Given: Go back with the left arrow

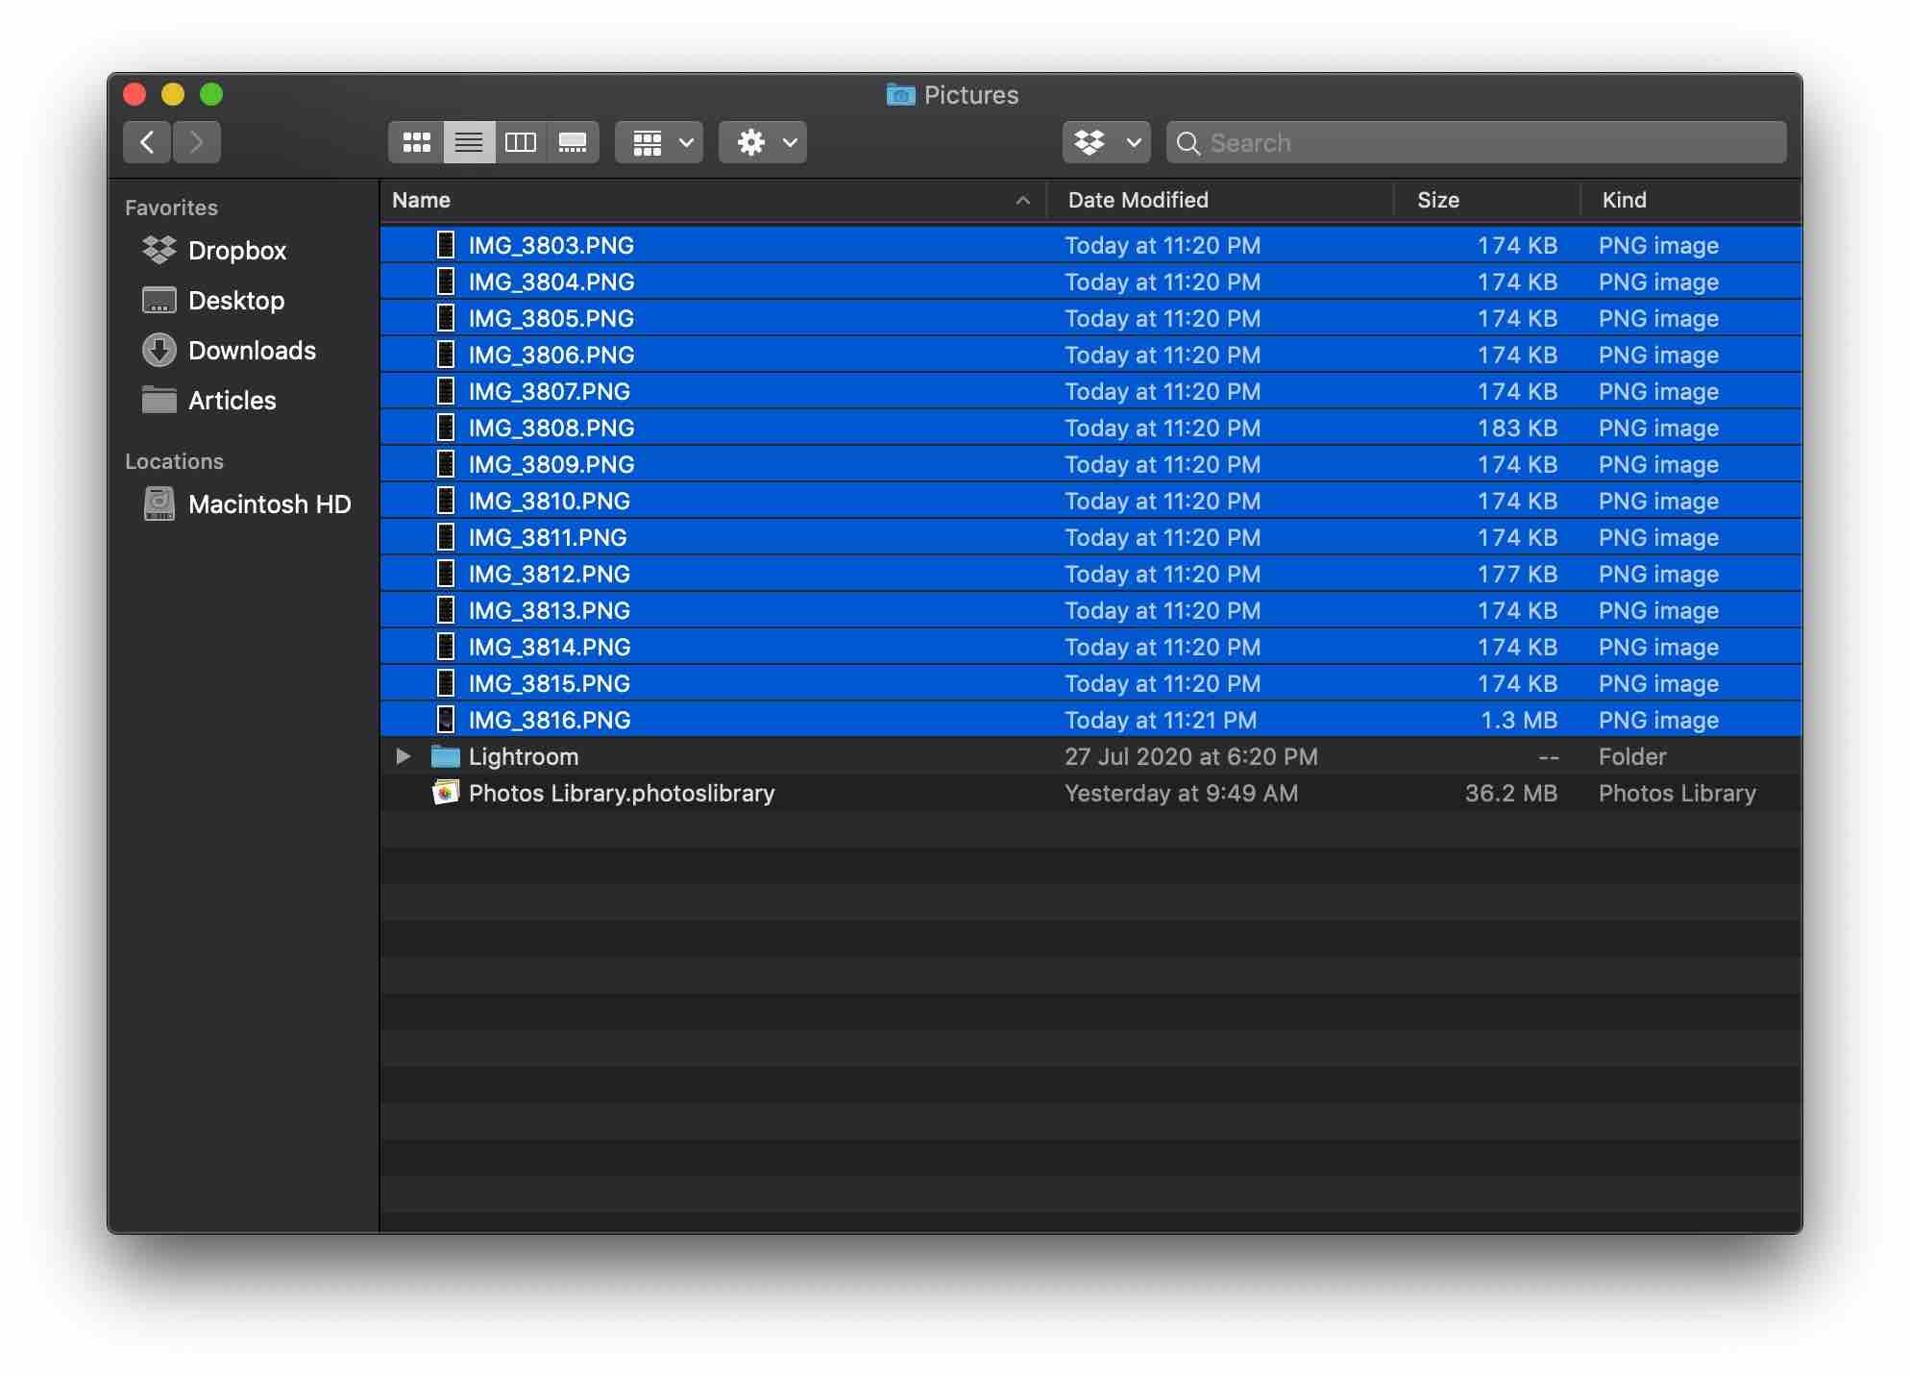Looking at the screenshot, I should pyautogui.click(x=147, y=142).
